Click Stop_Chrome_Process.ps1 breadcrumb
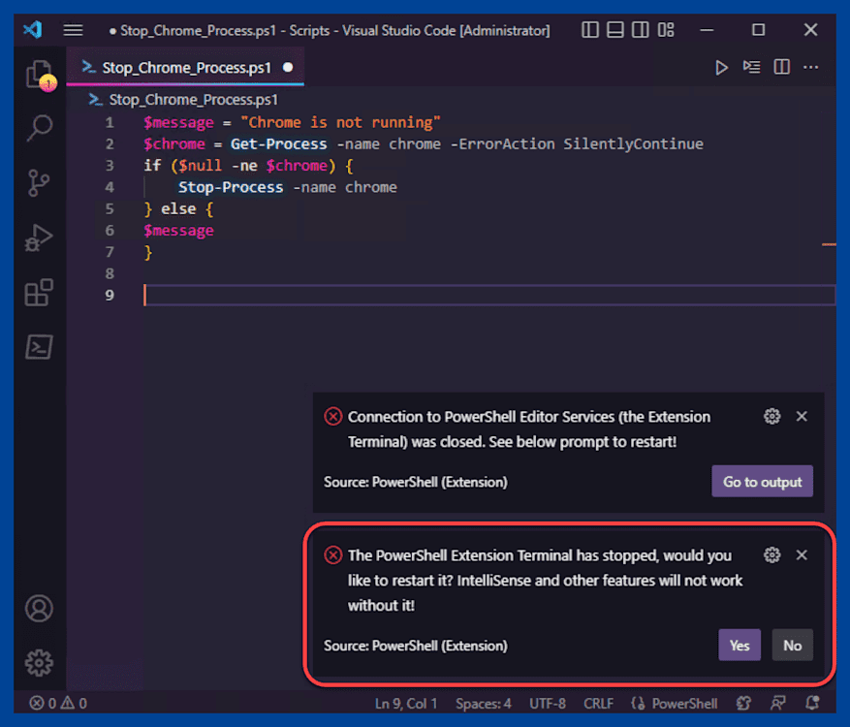Image resolution: width=850 pixels, height=727 pixels. point(193,100)
